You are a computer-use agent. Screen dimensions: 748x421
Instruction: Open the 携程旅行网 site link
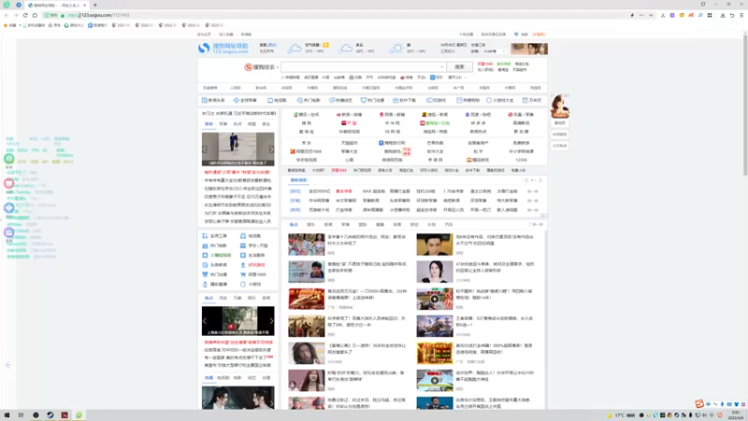(x=392, y=143)
